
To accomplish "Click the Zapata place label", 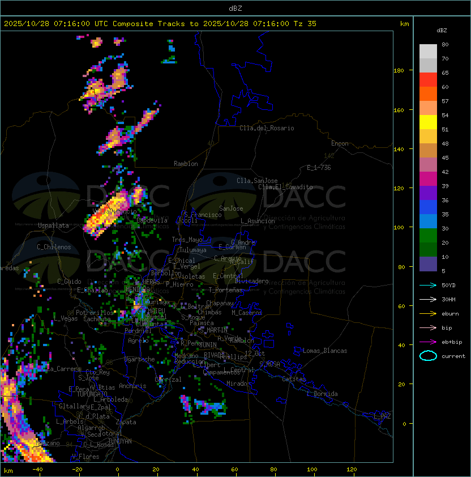I will pos(126,422).
